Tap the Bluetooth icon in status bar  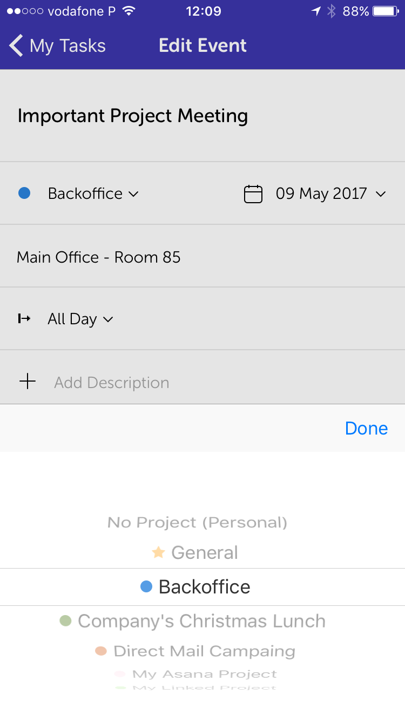332,11
